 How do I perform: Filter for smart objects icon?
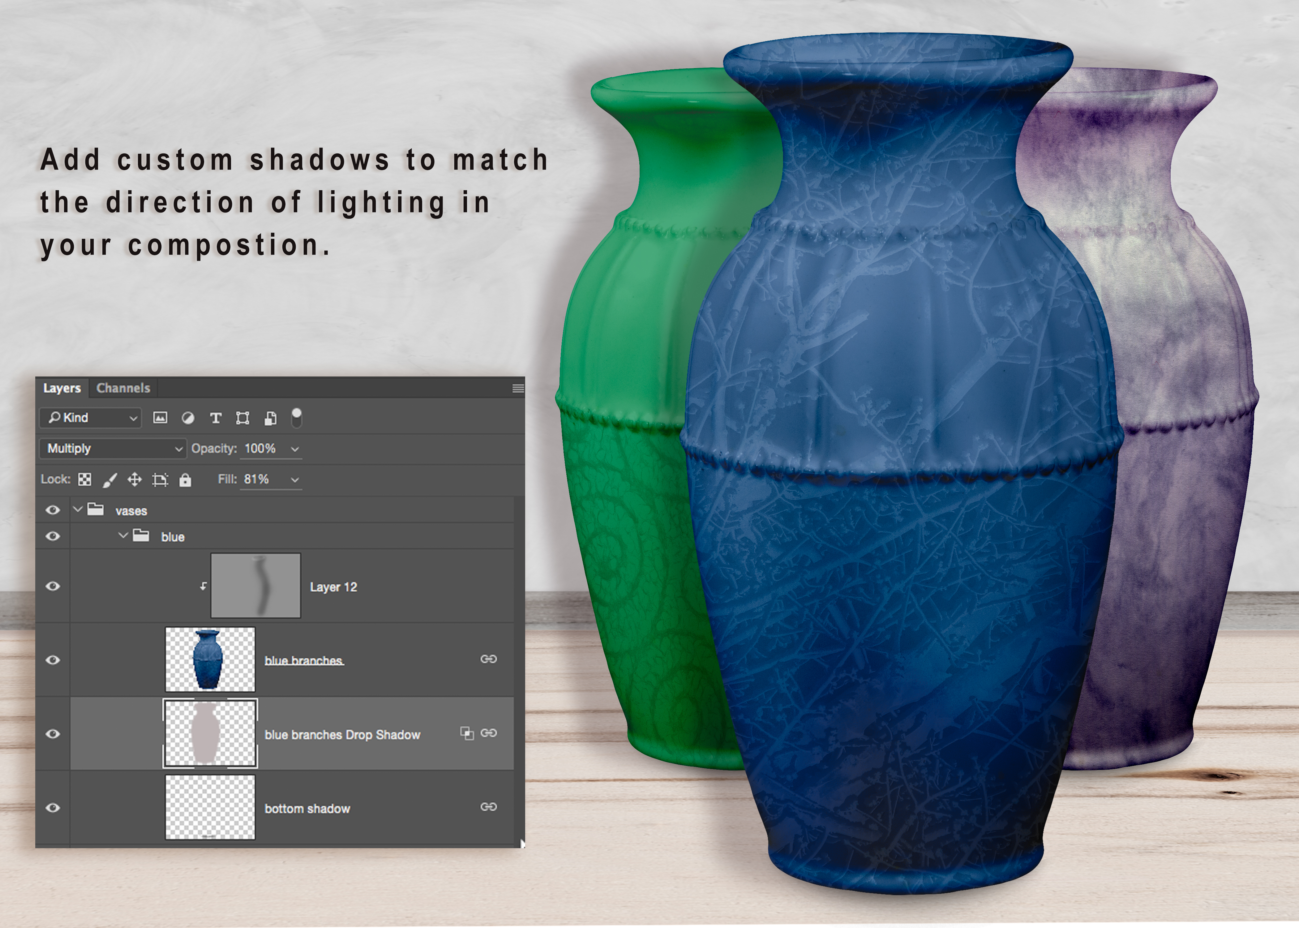click(270, 418)
